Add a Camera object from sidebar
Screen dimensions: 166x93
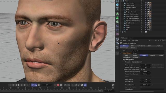click(x=117, y=43)
